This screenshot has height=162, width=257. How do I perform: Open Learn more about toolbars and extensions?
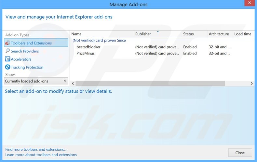coord(41,155)
